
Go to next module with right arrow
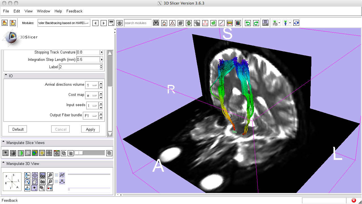(x=104, y=23)
